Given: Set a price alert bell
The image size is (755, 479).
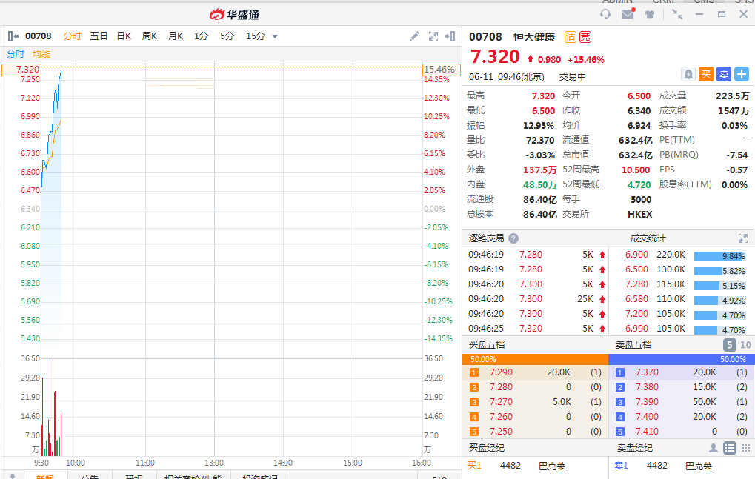Looking at the screenshot, I should pyautogui.click(x=688, y=74).
